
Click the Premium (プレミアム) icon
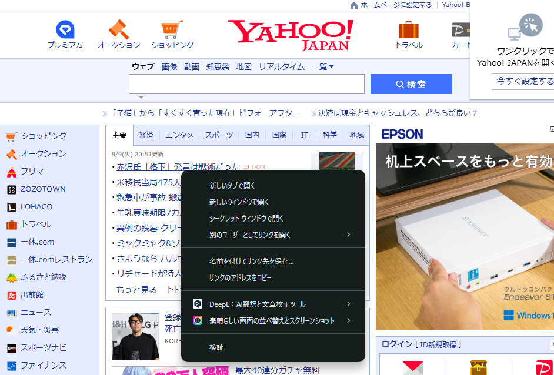coord(65,29)
